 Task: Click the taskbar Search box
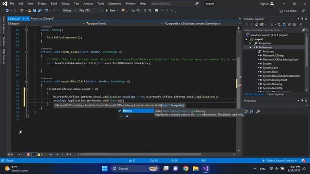(135, 169)
